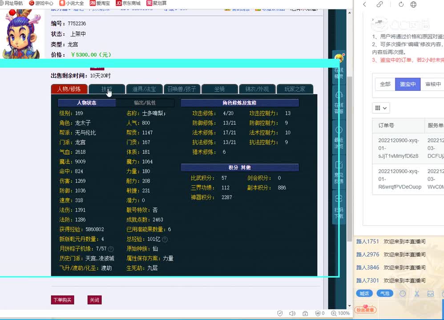Click chat user 路人7301

(367, 280)
